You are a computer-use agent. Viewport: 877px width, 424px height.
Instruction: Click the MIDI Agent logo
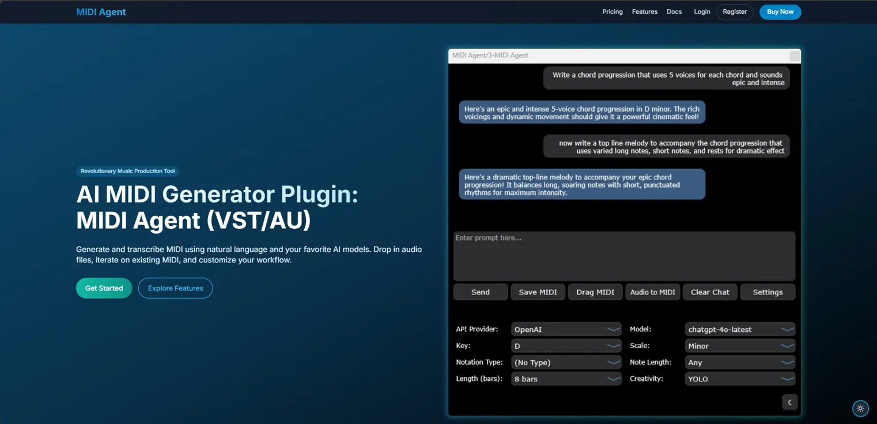click(x=101, y=12)
